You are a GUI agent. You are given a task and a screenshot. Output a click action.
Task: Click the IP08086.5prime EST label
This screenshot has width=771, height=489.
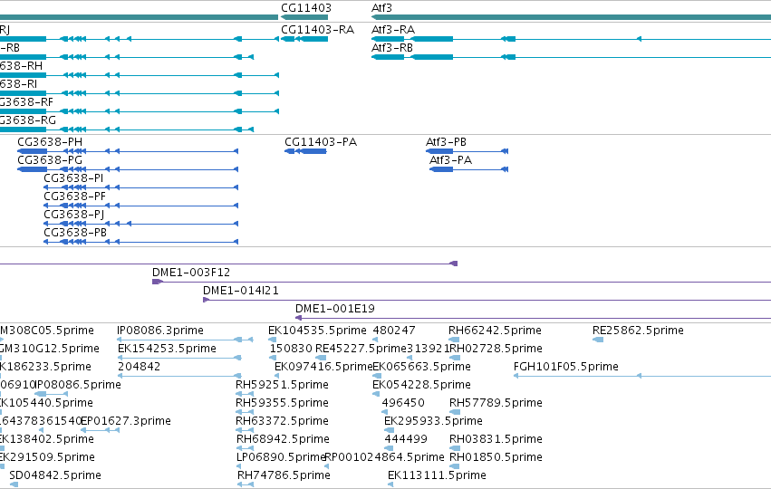pyautogui.click(x=78, y=385)
